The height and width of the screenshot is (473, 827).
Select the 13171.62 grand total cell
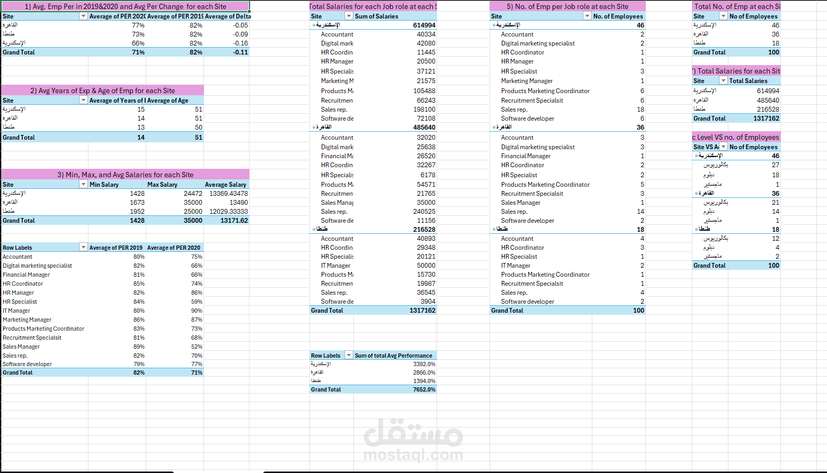227,221
